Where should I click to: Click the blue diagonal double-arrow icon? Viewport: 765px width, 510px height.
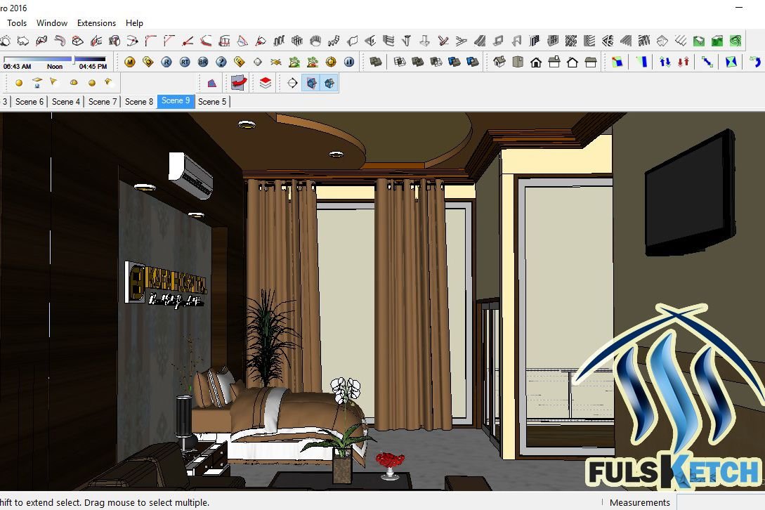707,62
